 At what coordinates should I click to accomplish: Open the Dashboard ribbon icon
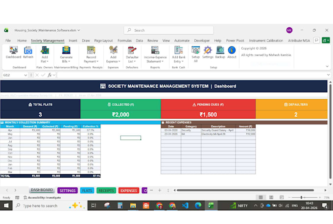click(x=13, y=52)
